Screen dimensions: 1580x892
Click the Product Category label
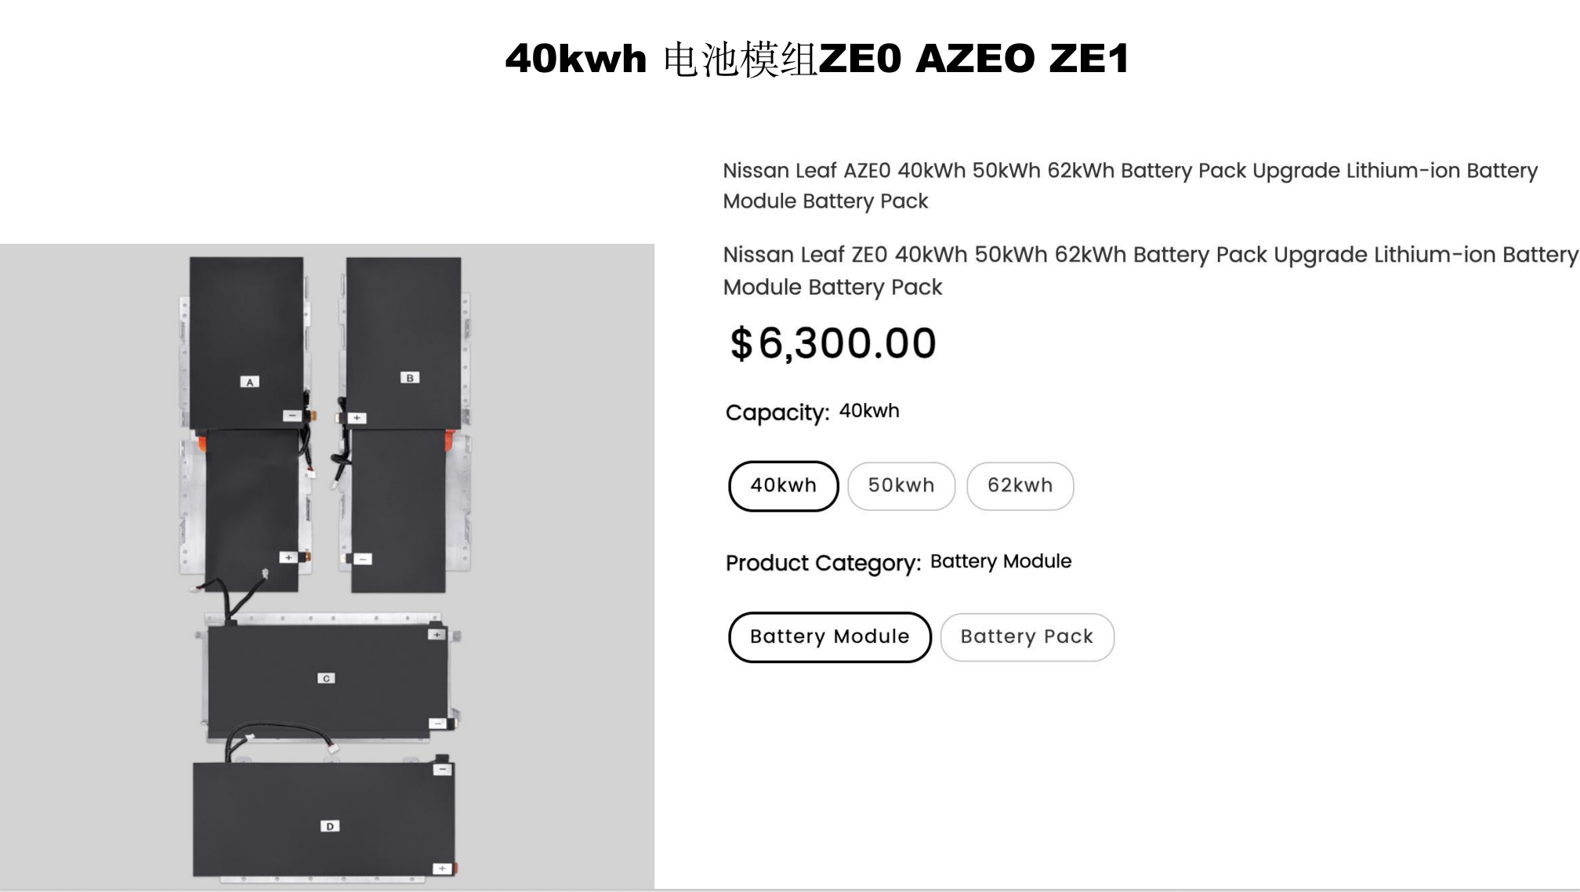point(823,563)
